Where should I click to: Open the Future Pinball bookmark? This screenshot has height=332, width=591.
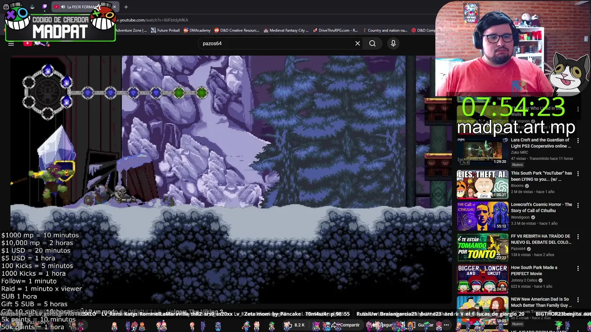coord(165,30)
